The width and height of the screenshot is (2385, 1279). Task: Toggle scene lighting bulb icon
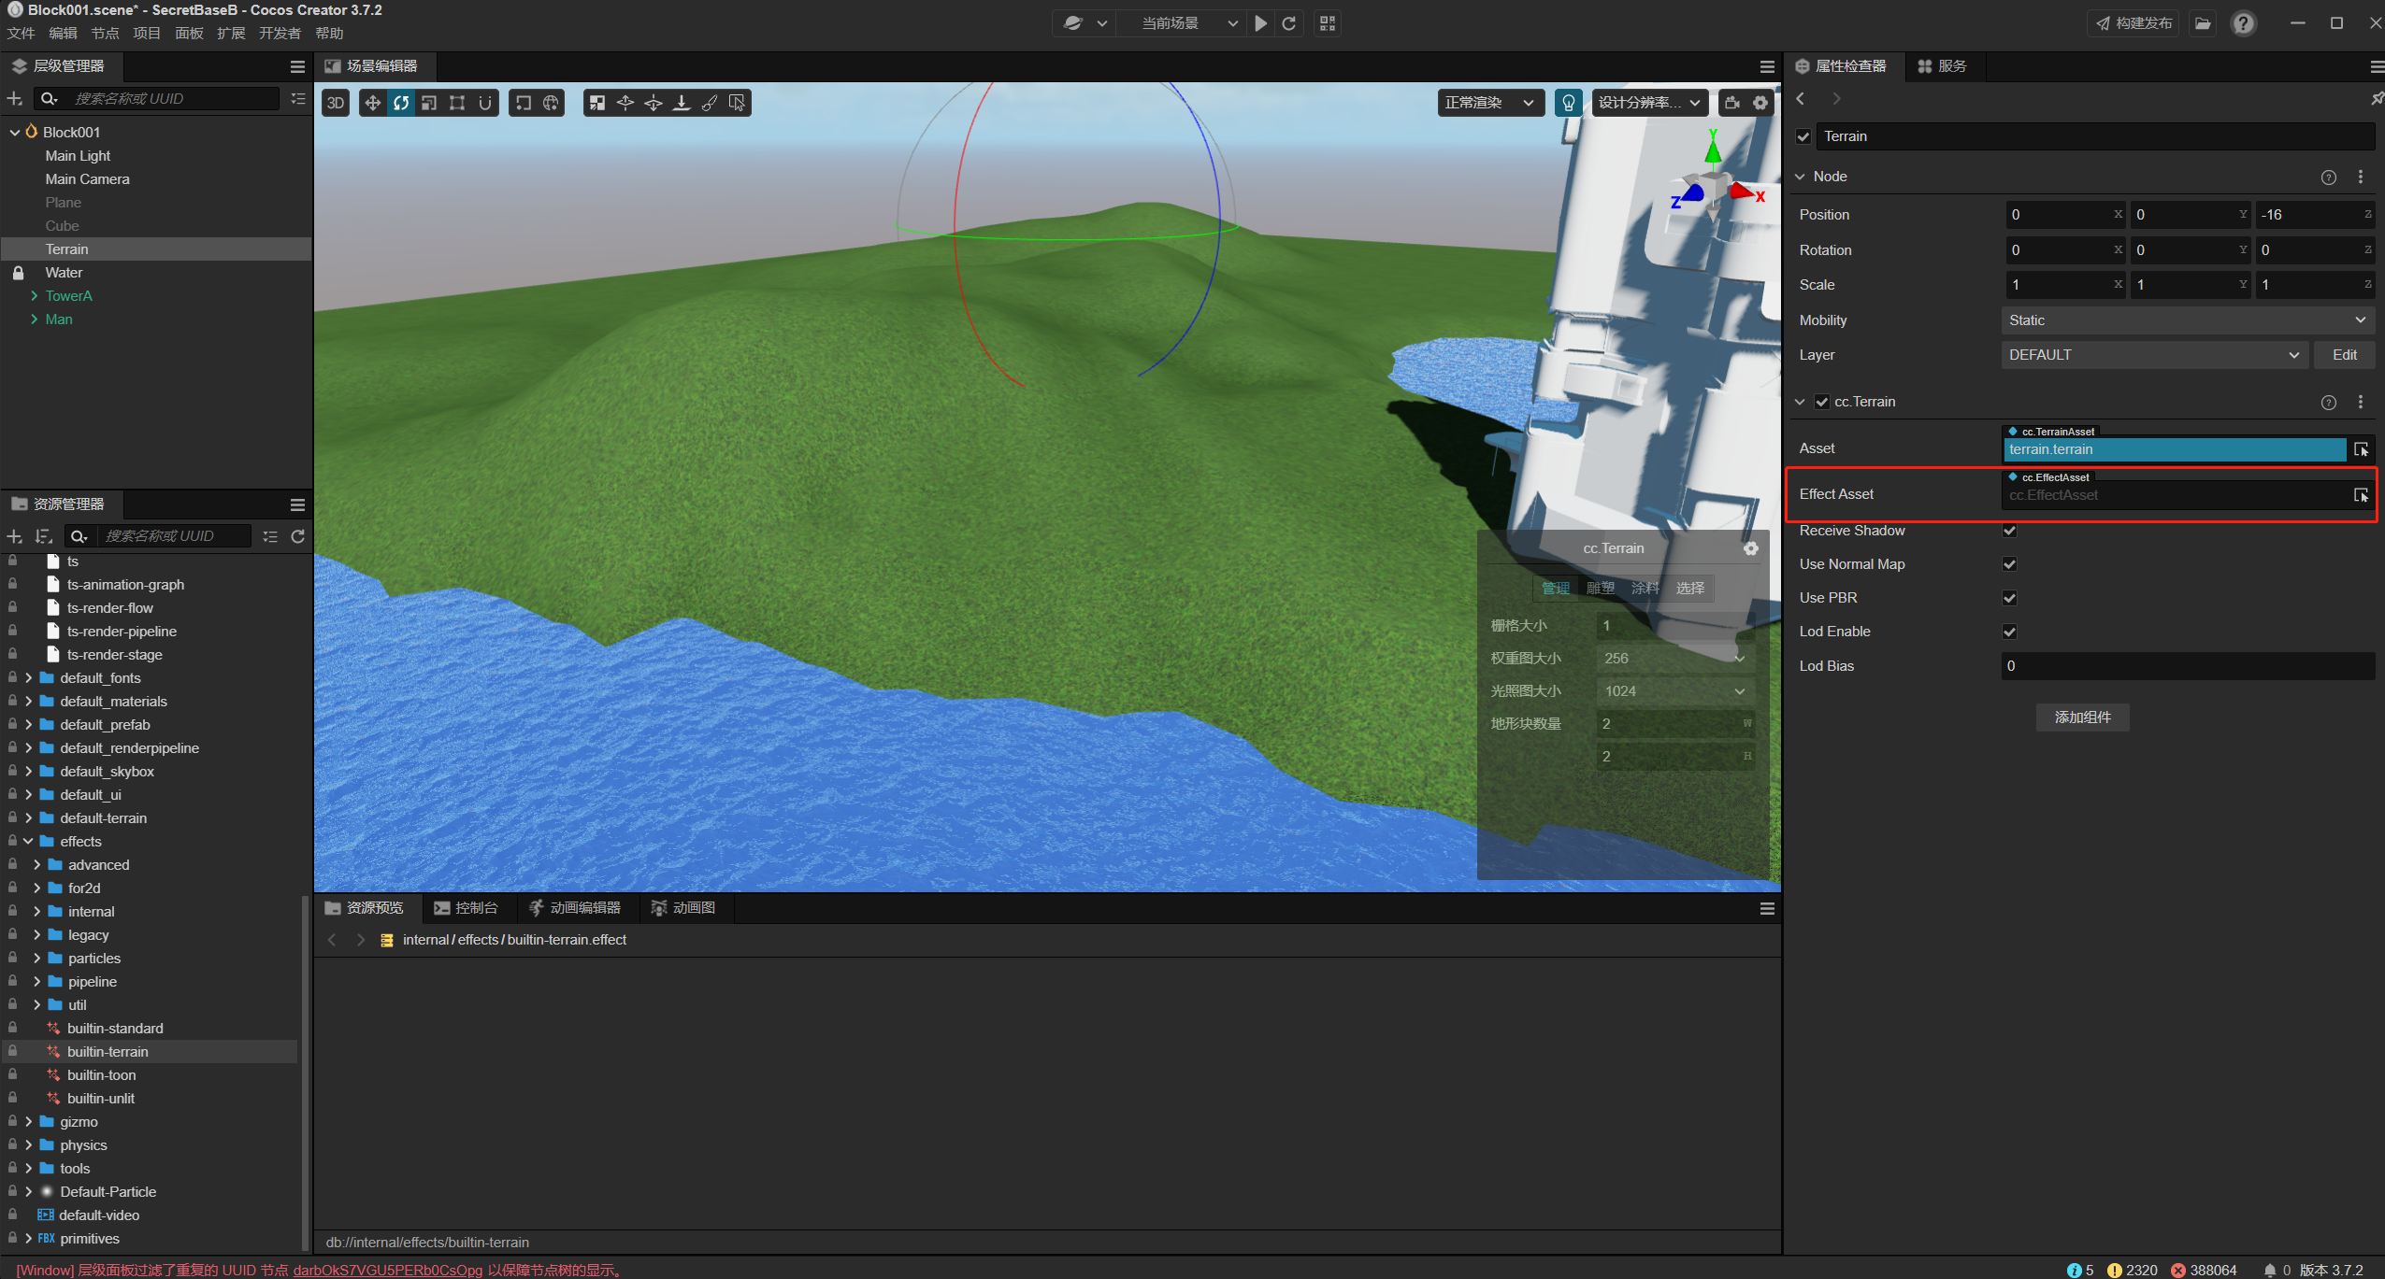point(1569,103)
